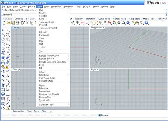This screenshot has width=168, height=121.
Task: Toggle the Disable osnap checkbox
Action: [100, 115]
